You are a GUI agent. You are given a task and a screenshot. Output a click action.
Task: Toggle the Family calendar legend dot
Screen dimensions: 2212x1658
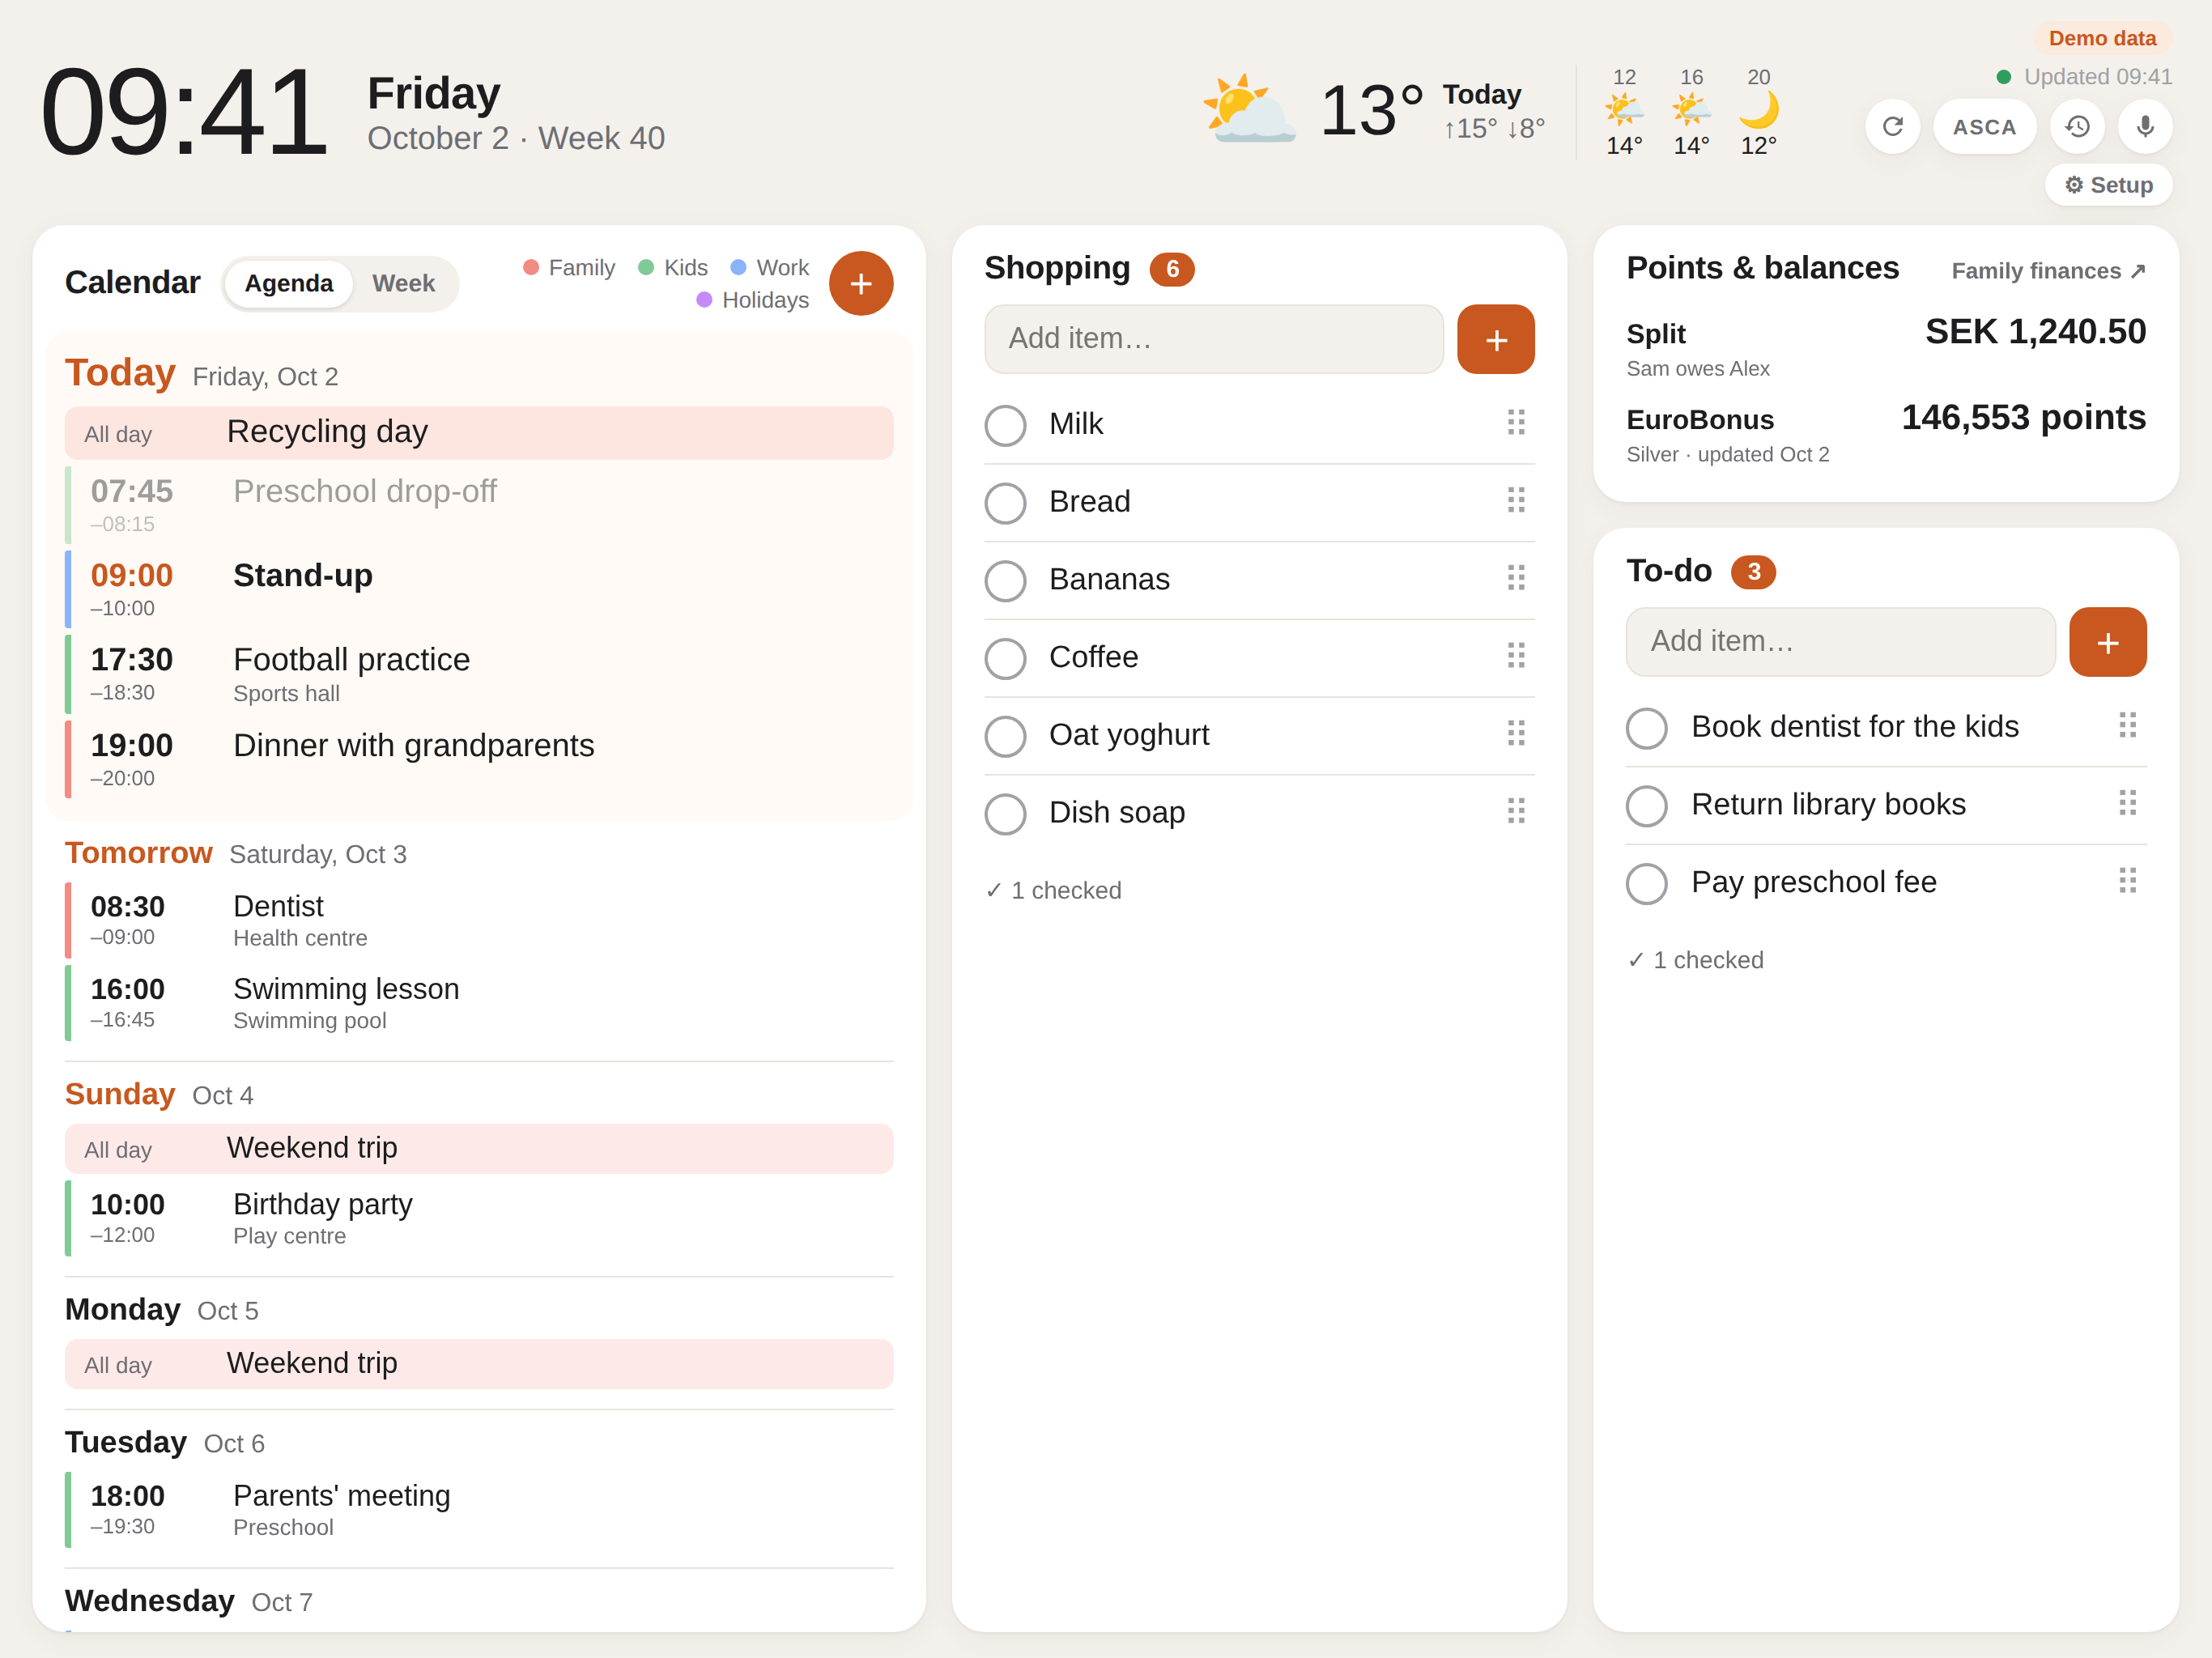[531, 268]
